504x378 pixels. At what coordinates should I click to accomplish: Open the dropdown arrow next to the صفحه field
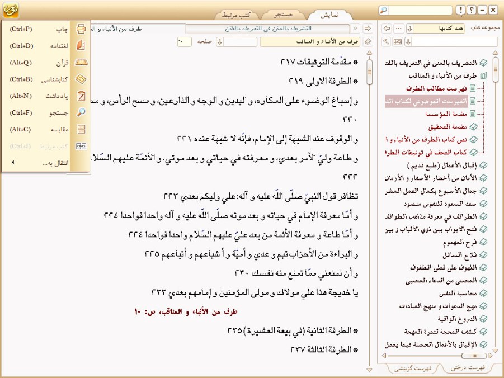pyautogui.click(x=220, y=42)
